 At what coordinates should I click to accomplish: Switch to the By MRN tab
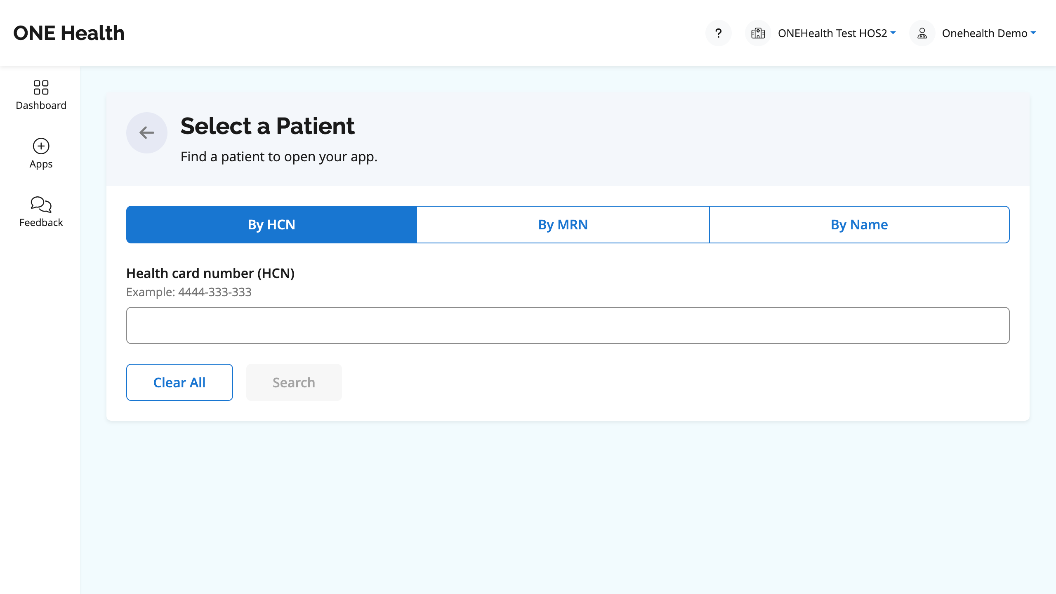(x=563, y=224)
